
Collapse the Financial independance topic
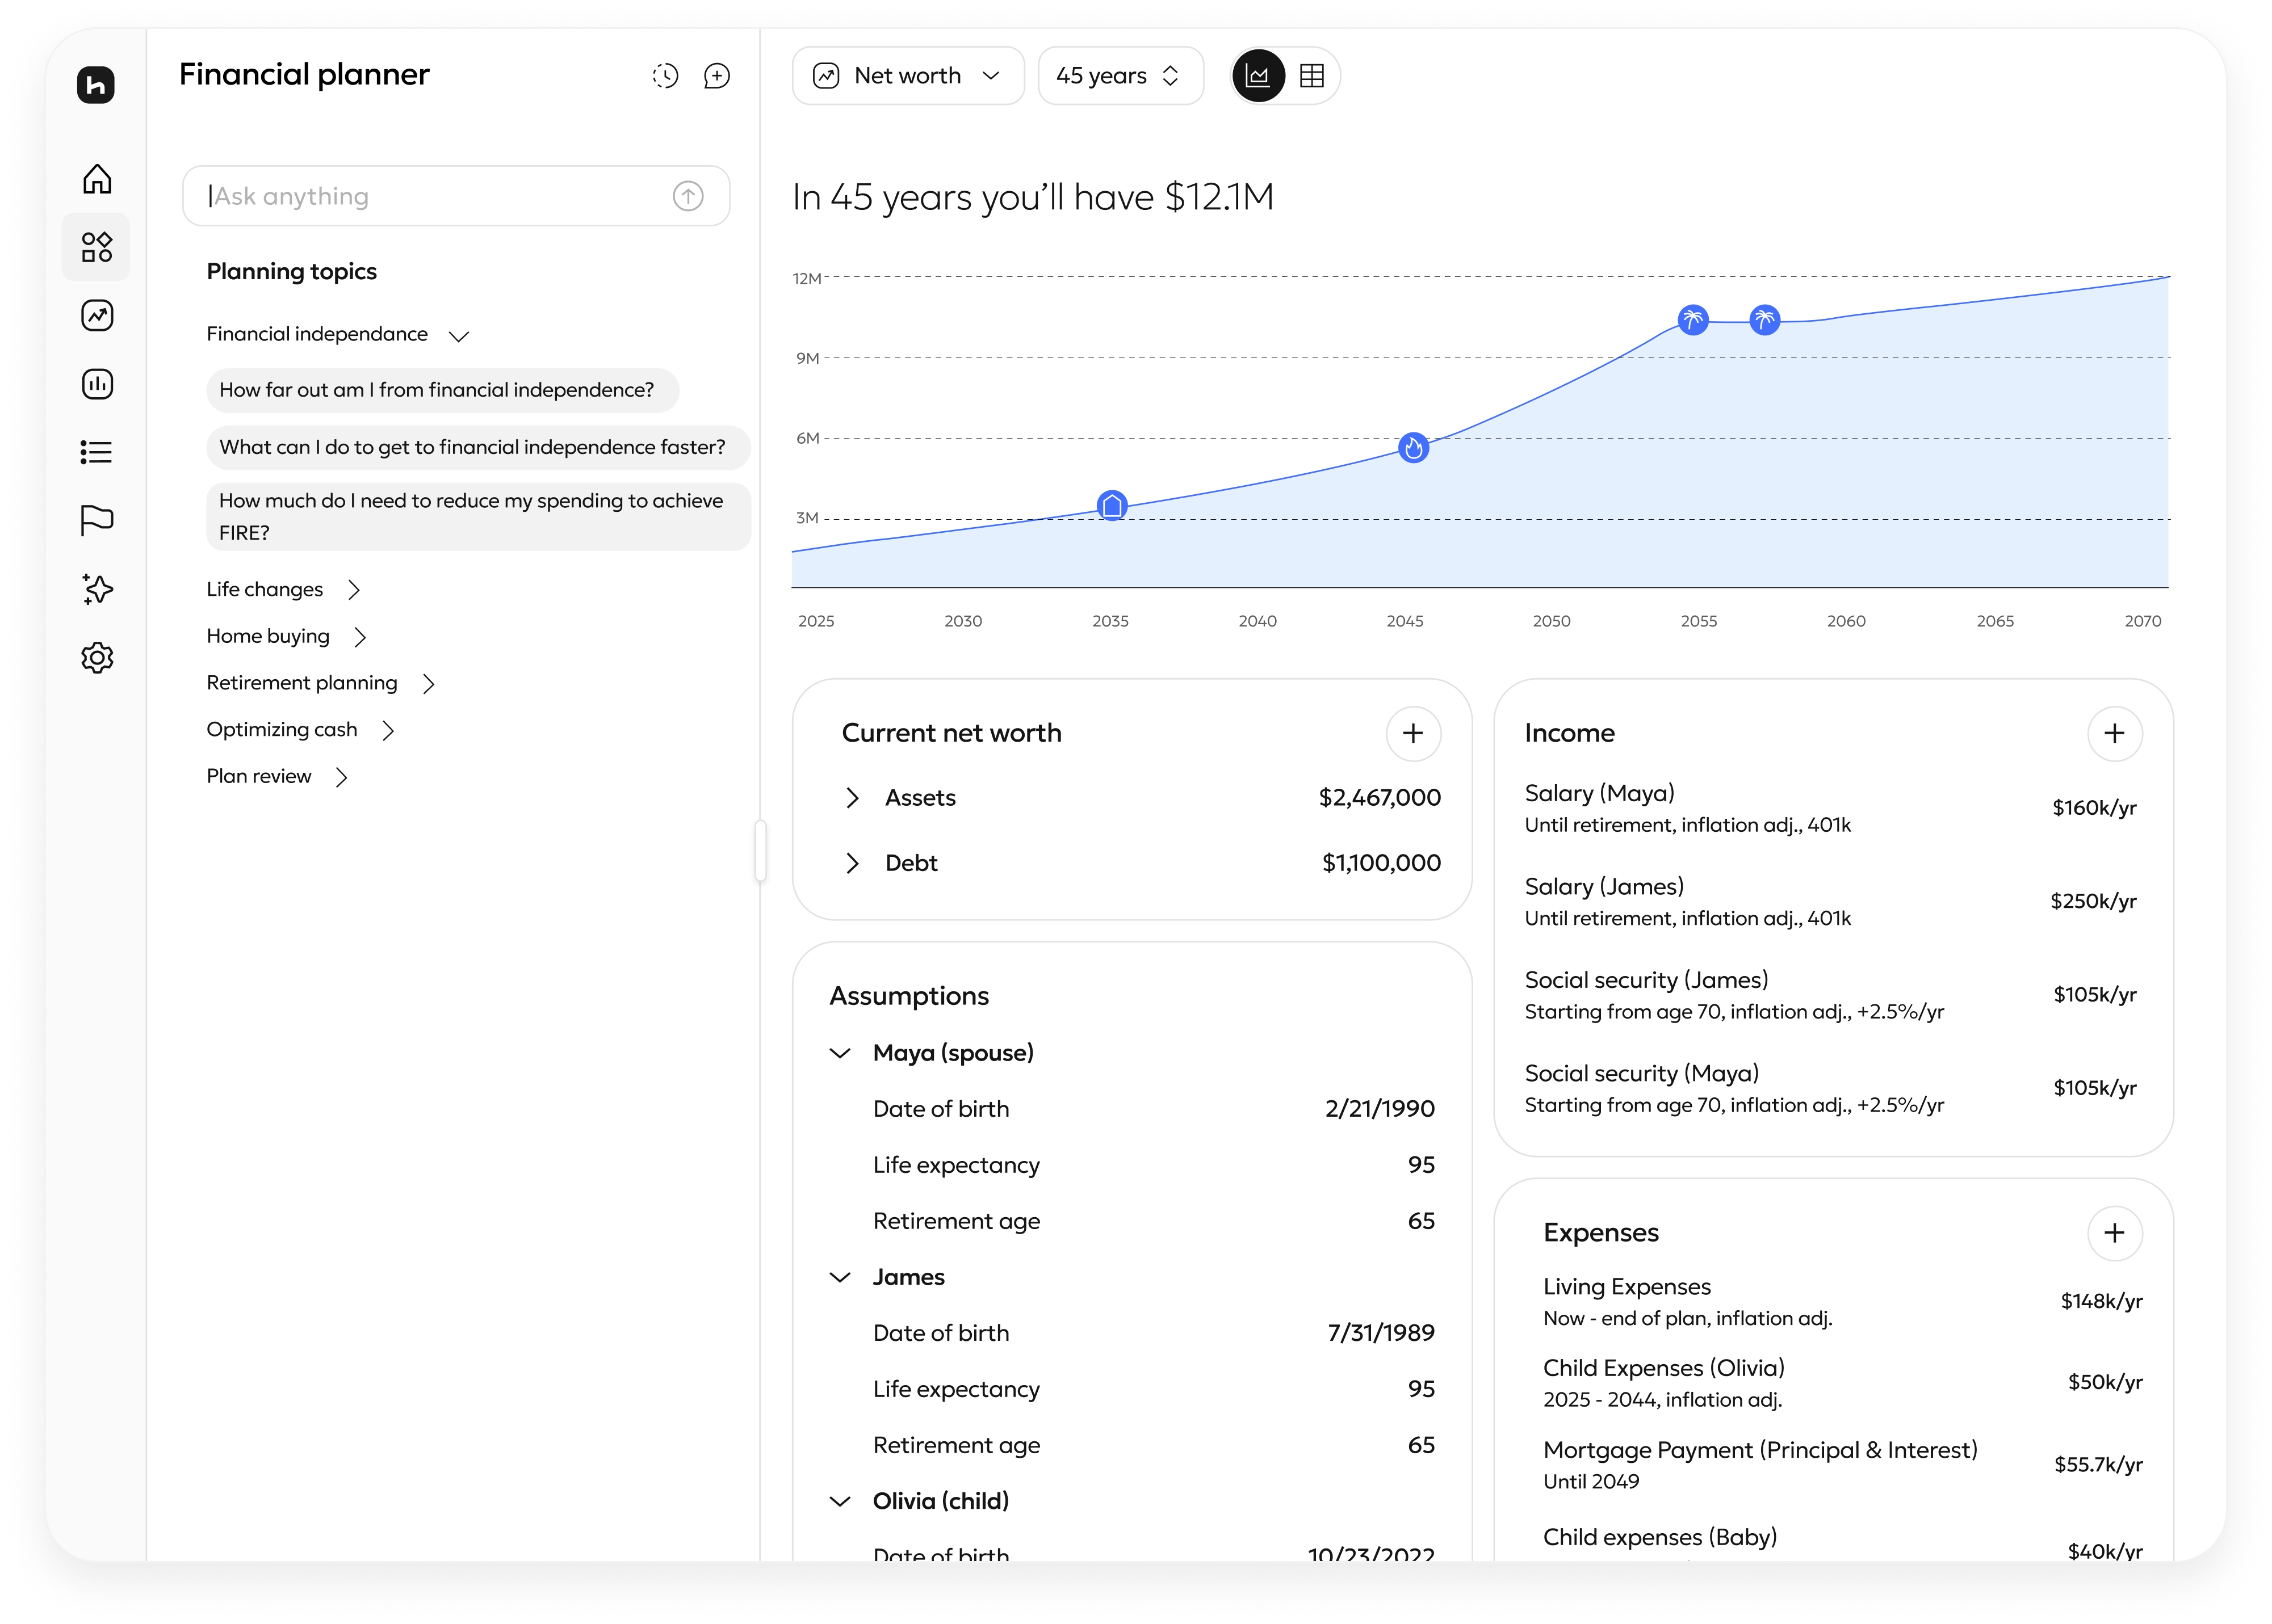[x=459, y=335]
